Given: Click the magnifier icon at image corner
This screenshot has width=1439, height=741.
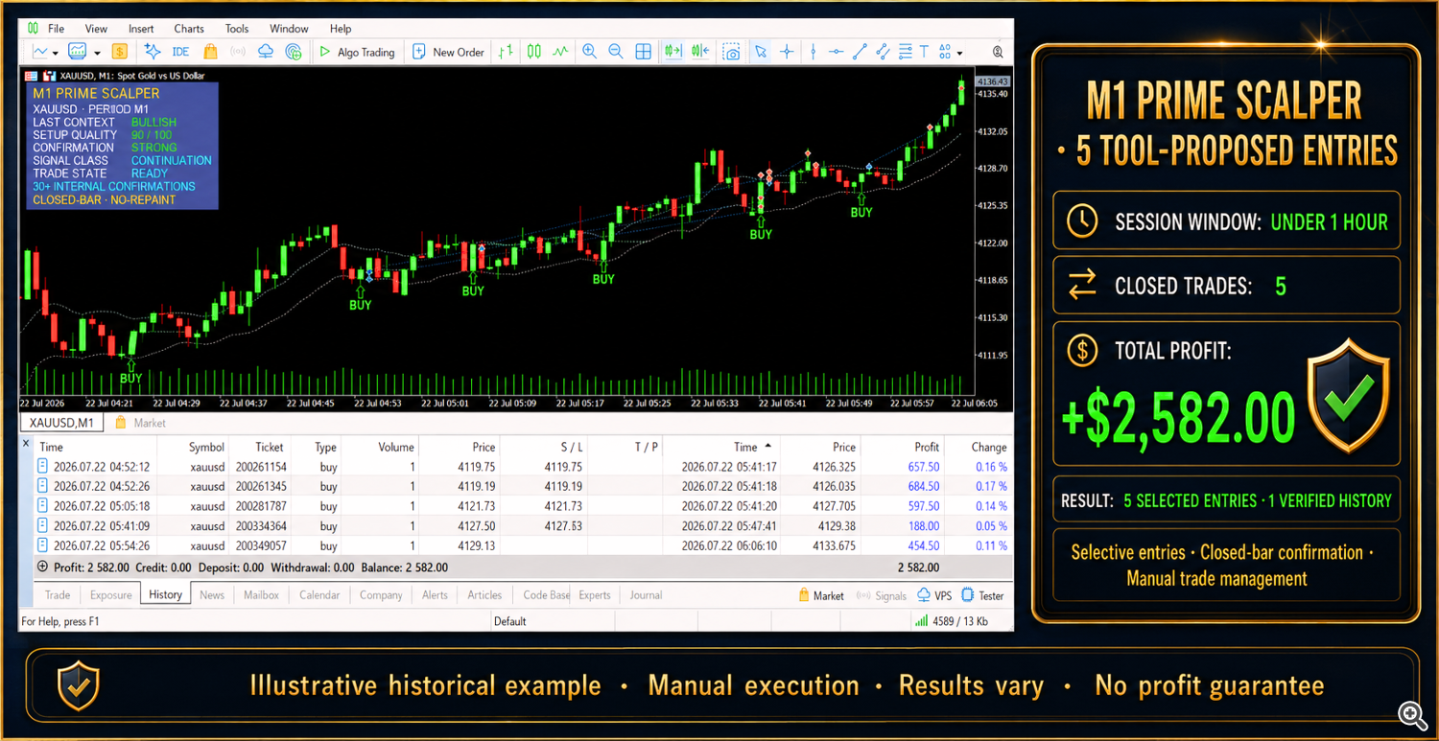Looking at the screenshot, I should [1412, 713].
